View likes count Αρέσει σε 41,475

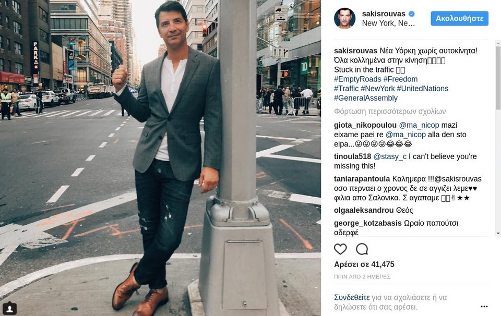coord(364,264)
